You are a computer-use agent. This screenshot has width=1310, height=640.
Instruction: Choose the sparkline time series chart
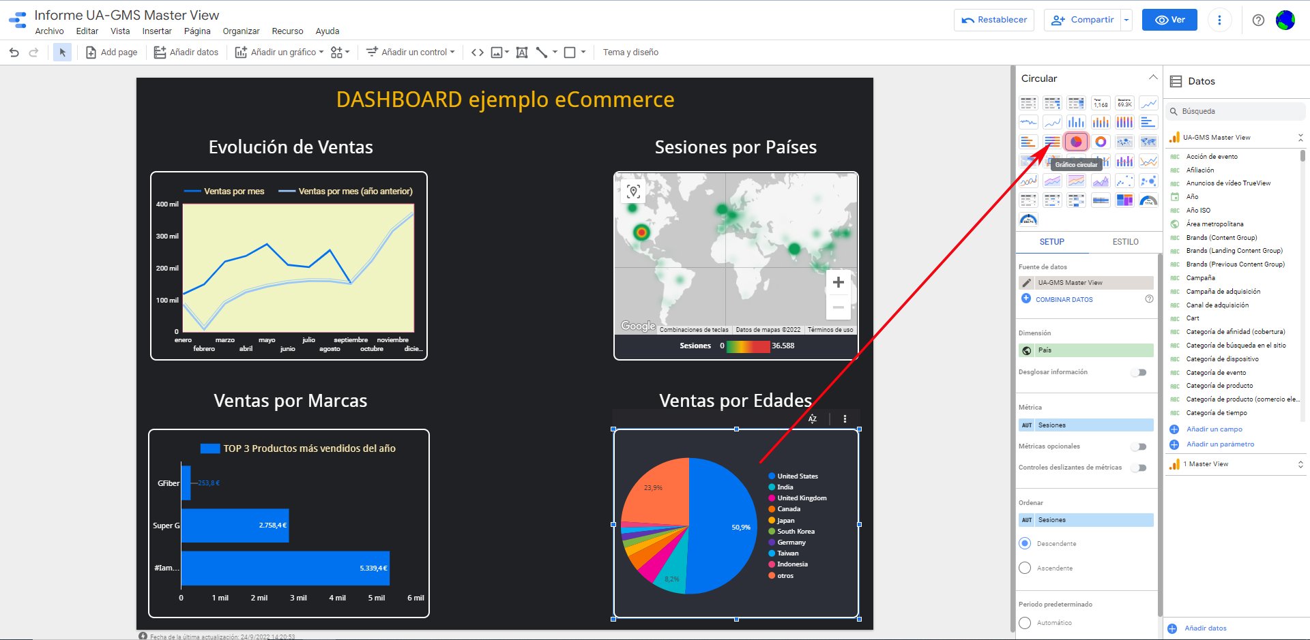click(x=1028, y=122)
